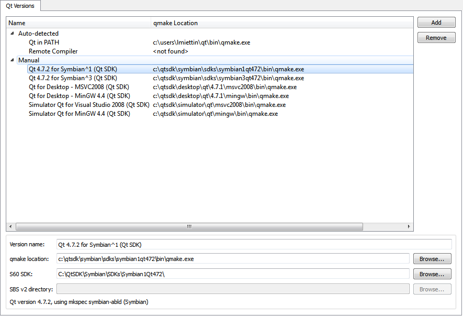Click the right scroll arrow
463x316 pixels.
tap(409, 226)
